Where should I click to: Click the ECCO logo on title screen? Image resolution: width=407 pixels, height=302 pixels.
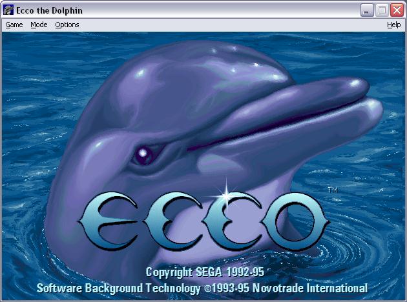pyautogui.click(x=203, y=220)
